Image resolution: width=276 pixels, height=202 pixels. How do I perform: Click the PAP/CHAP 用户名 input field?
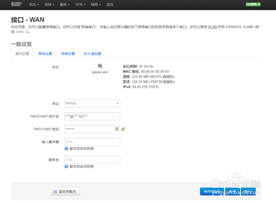click(92, 116)
